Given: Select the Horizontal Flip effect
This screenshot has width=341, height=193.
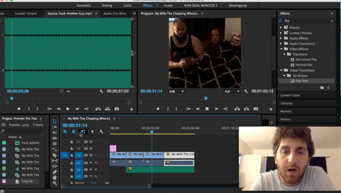Looking at the screenshot, I should [x=306, y=59].
